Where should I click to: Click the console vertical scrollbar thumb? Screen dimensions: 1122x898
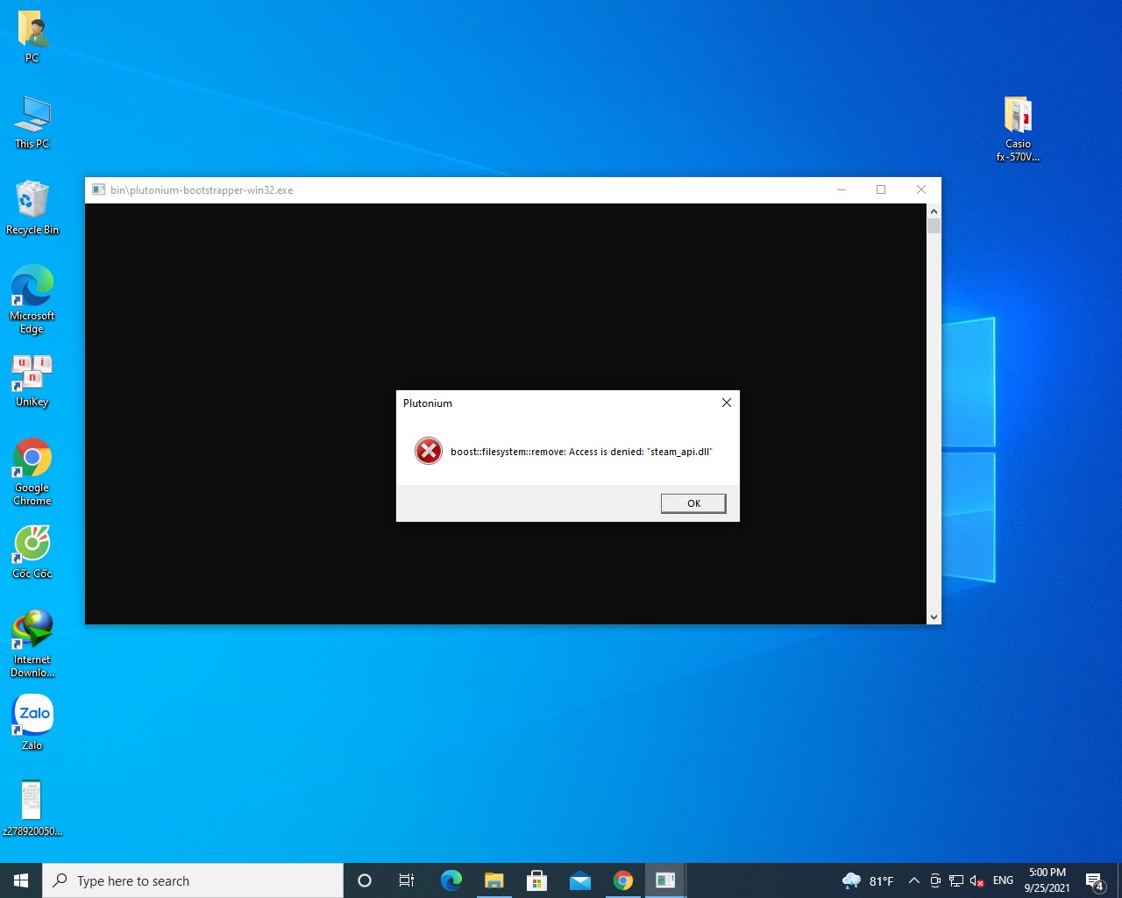click(x=934, y=226)
